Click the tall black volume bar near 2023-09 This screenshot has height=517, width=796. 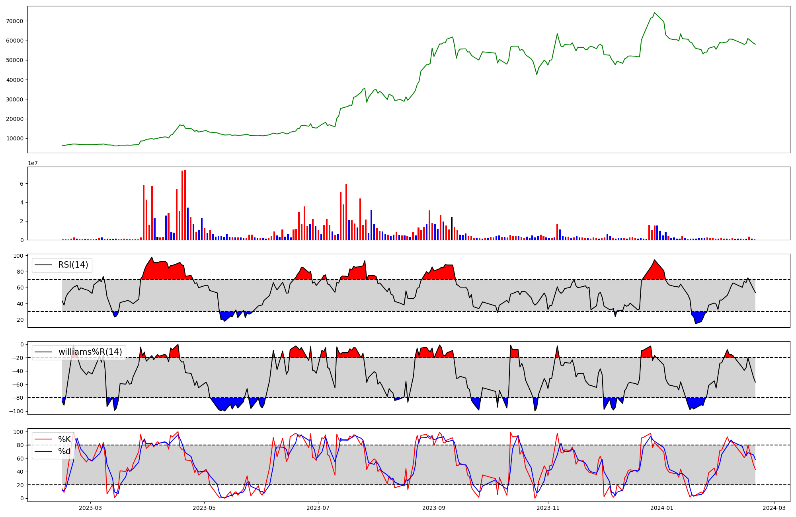point(452,228)
